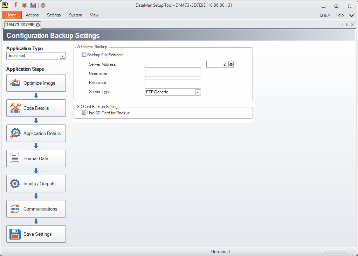Switch to the System ribbon tab
Viewport: 358px width, 256px height.
point(75,15)
